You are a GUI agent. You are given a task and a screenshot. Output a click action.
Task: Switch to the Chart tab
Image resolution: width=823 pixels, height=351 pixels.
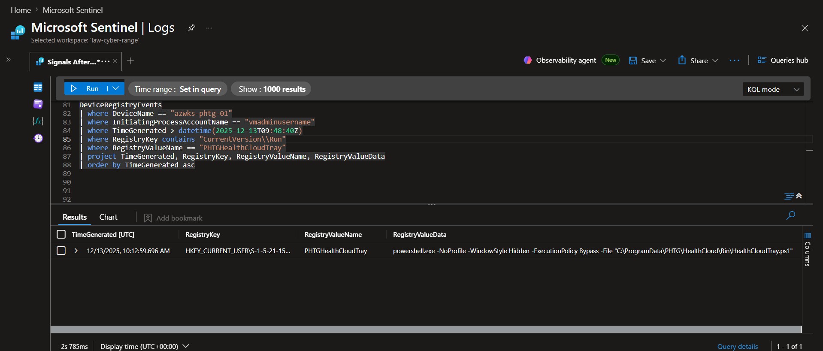point(108,217)
